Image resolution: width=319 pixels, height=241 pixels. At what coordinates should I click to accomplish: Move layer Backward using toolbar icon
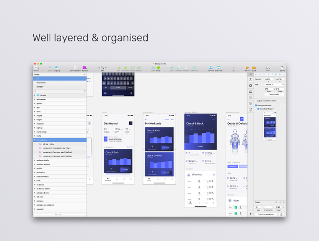pyautogui.click(x=219, y=68)
